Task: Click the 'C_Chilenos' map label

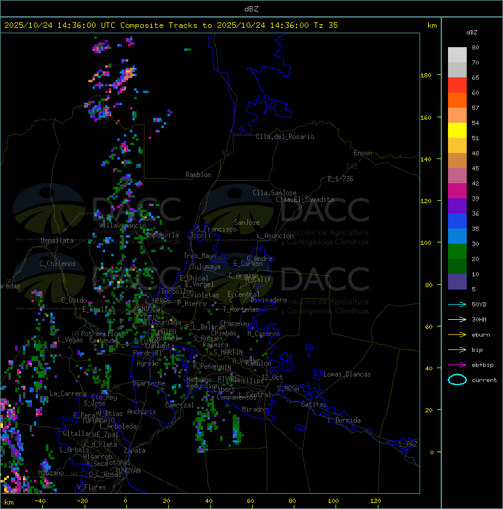Action: click(57, 264)
